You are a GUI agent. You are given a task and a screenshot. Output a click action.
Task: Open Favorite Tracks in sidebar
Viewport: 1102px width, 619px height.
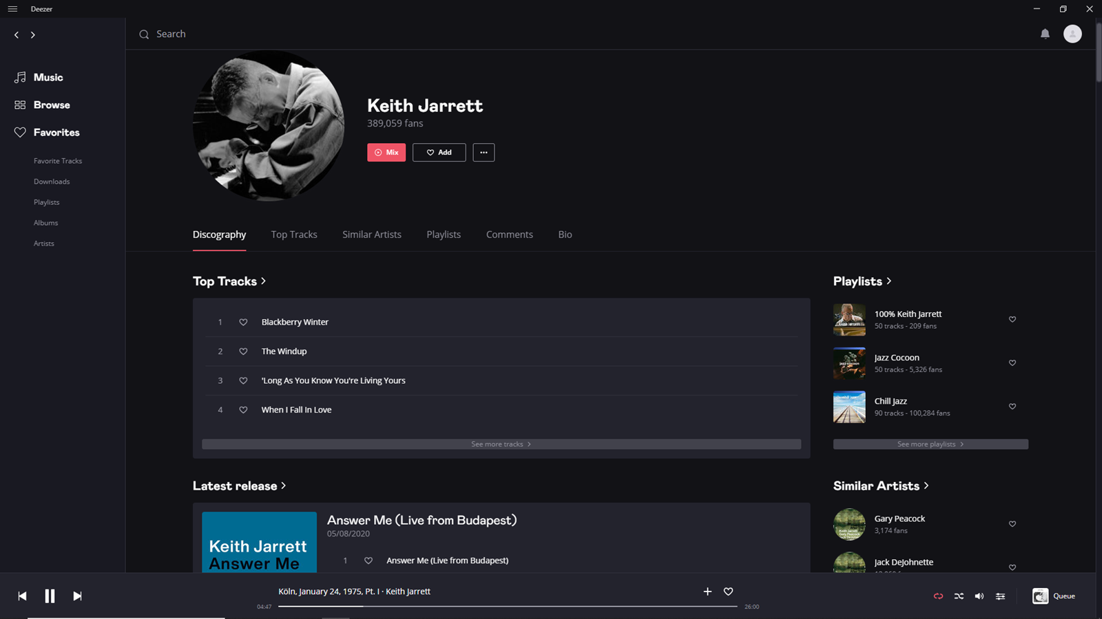[x=58, y=161]
